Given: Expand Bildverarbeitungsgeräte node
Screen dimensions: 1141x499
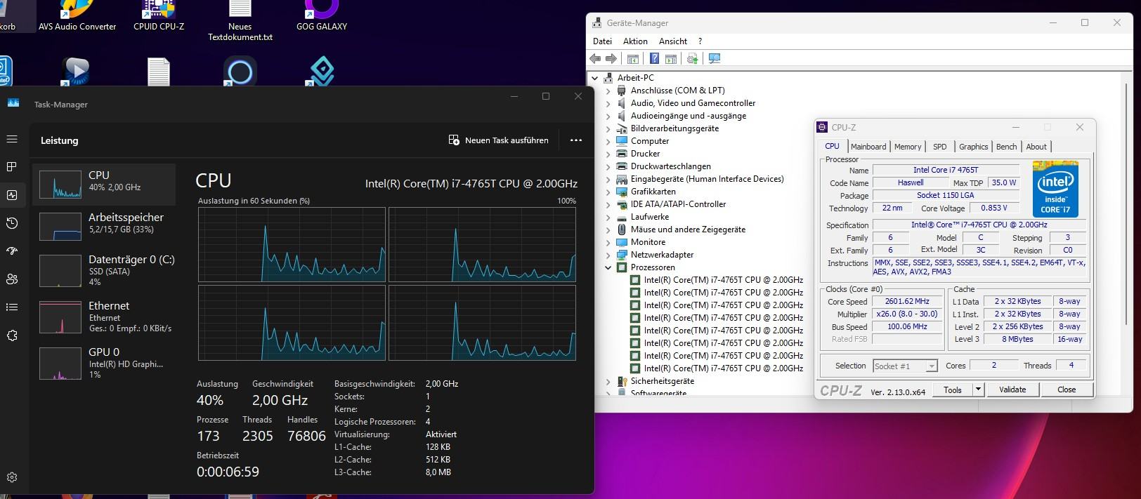Looking at the screenshot, I should click(x=608, y=128).
